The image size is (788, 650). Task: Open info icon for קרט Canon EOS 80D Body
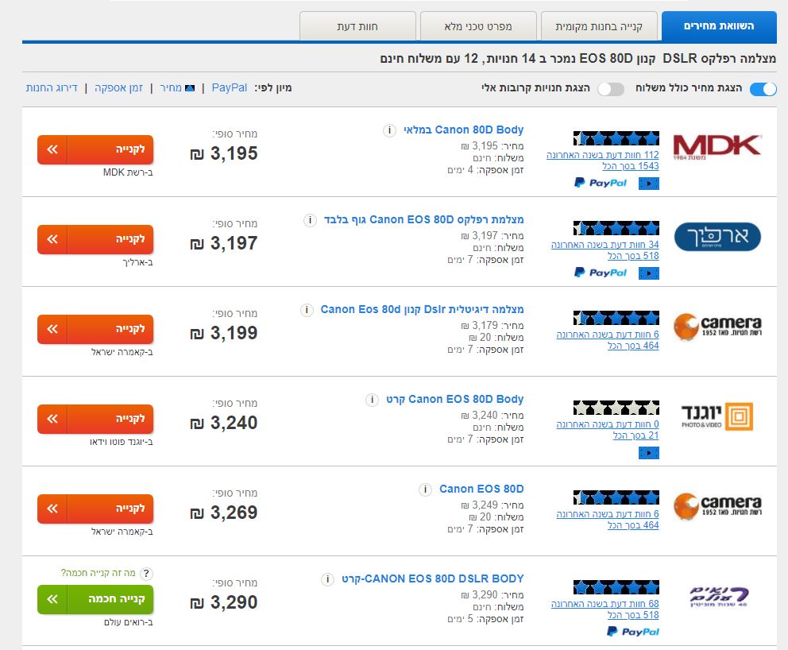tap(372, 400)
